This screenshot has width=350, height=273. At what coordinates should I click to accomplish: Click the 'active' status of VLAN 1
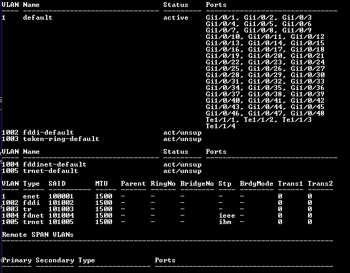point(176,18)
